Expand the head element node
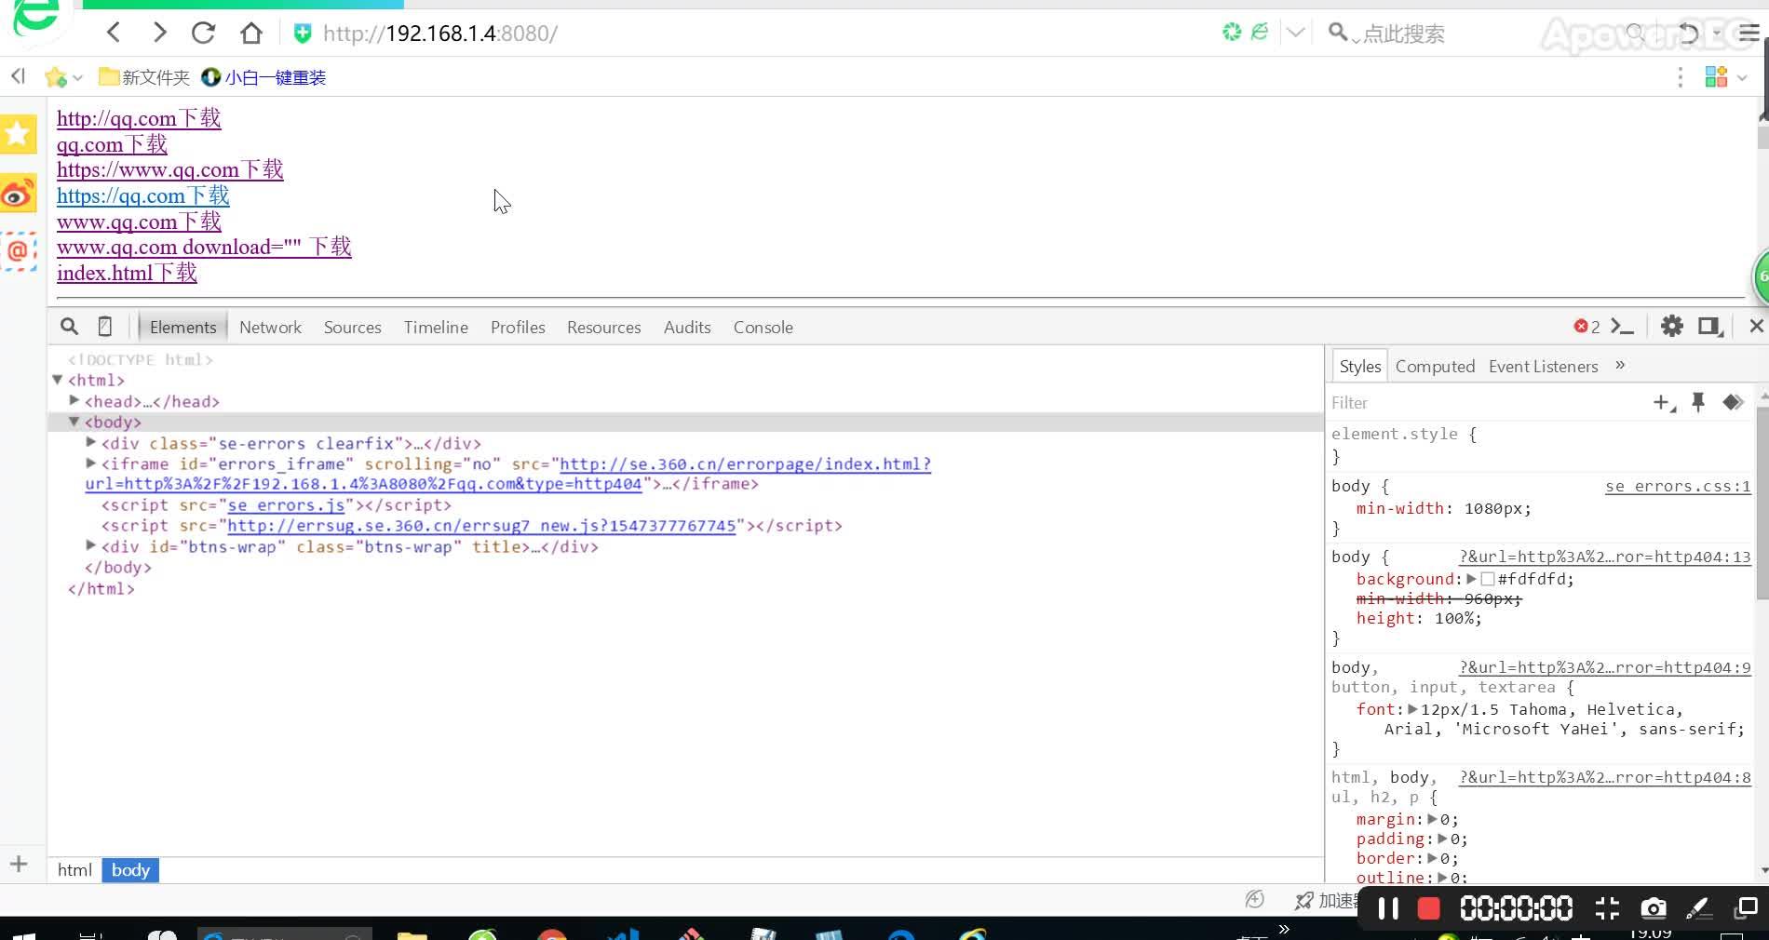This screenshot has height=940, width=1769. pos(74,400)
